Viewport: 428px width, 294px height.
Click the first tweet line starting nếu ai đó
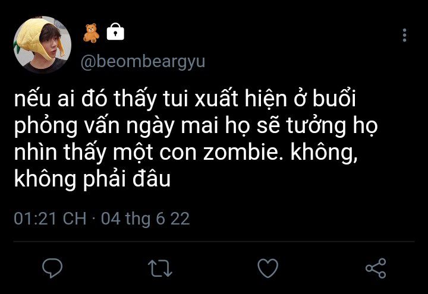pyautogui.click(x=185, y=98)
